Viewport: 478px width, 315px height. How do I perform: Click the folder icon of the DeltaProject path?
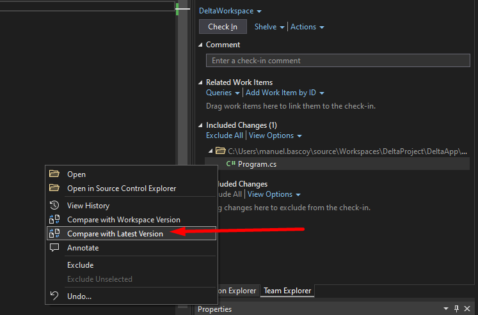(220, 151)
